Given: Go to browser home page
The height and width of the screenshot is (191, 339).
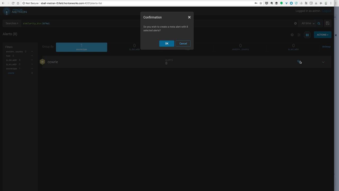Looking at the screenshot, I should pos(18,3).
